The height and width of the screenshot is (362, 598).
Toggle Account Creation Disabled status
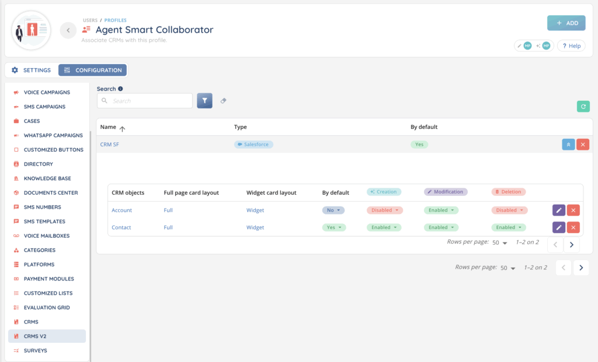[x=385, y=210]
